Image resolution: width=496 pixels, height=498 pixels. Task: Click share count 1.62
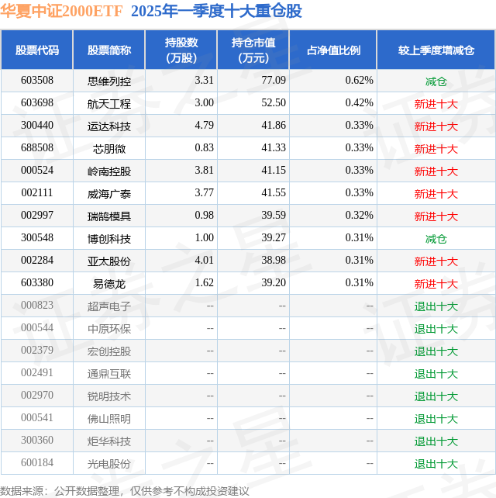[x=205, y=283]
